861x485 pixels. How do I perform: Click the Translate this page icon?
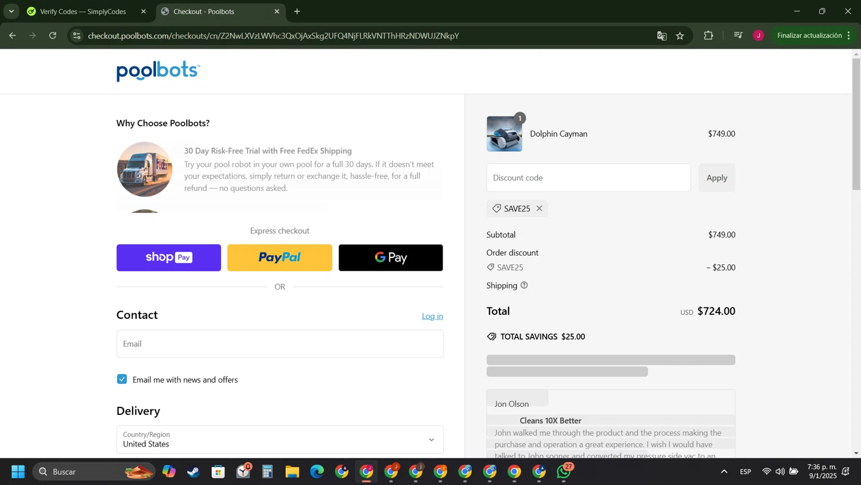click(662, 36)
